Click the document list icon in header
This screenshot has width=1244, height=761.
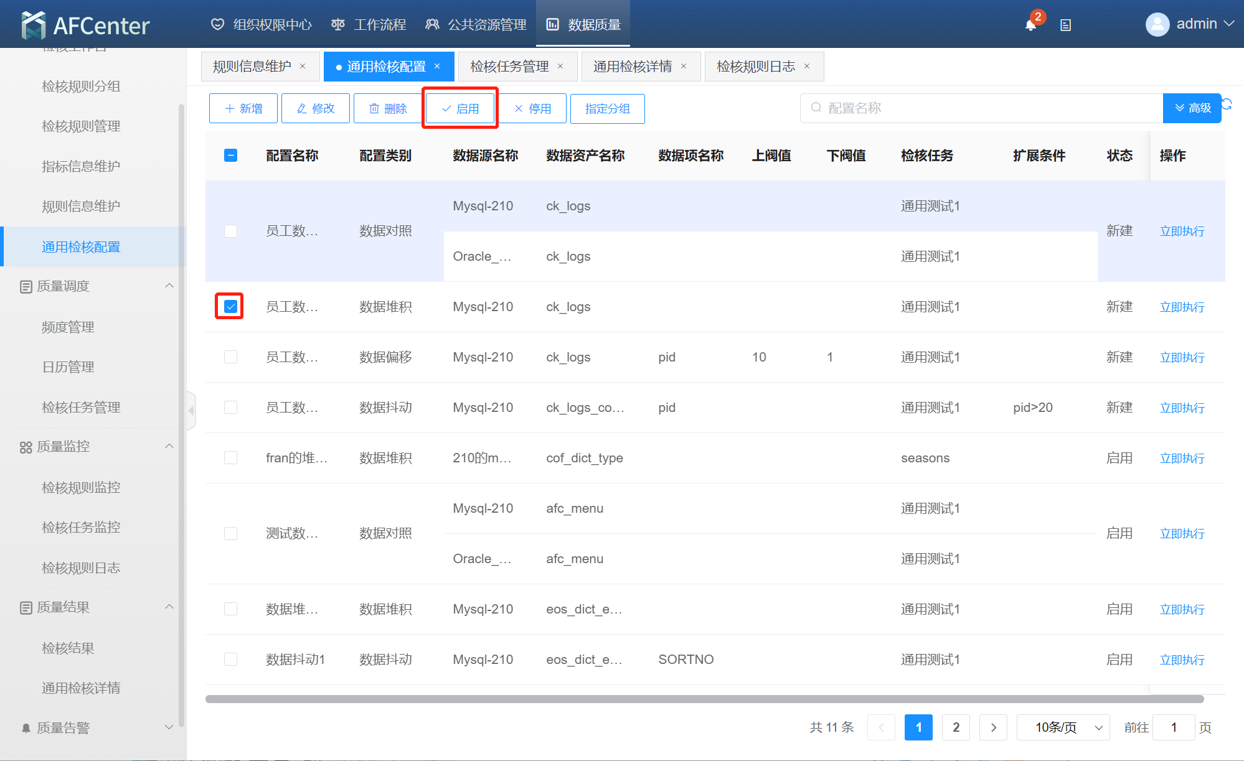click(x=1065, y=26)
